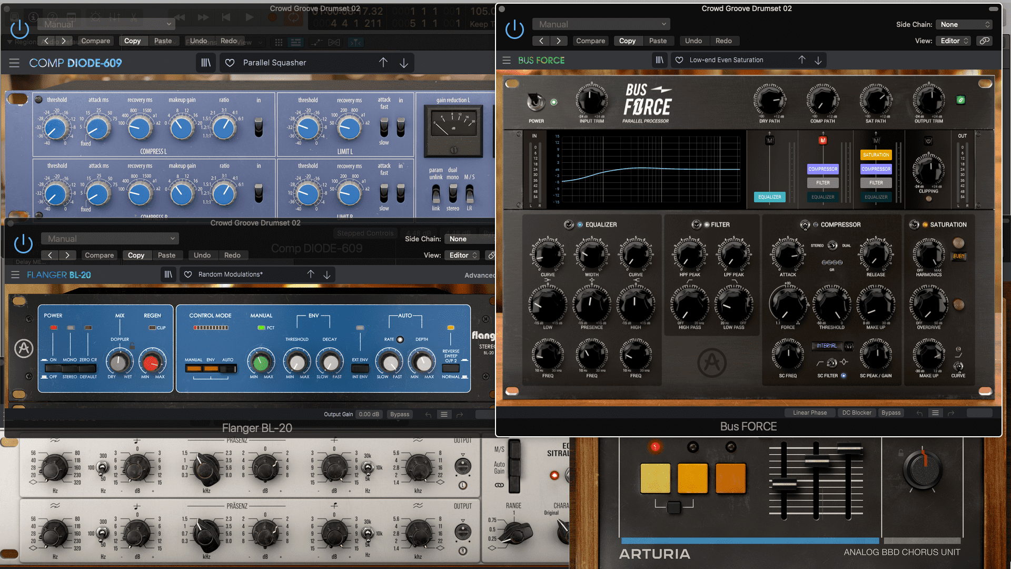Toggle EQUALIZER section enable in Bus FORCE
The width and height of the screenshot is (1011, 569).
[x=569, y=224]
